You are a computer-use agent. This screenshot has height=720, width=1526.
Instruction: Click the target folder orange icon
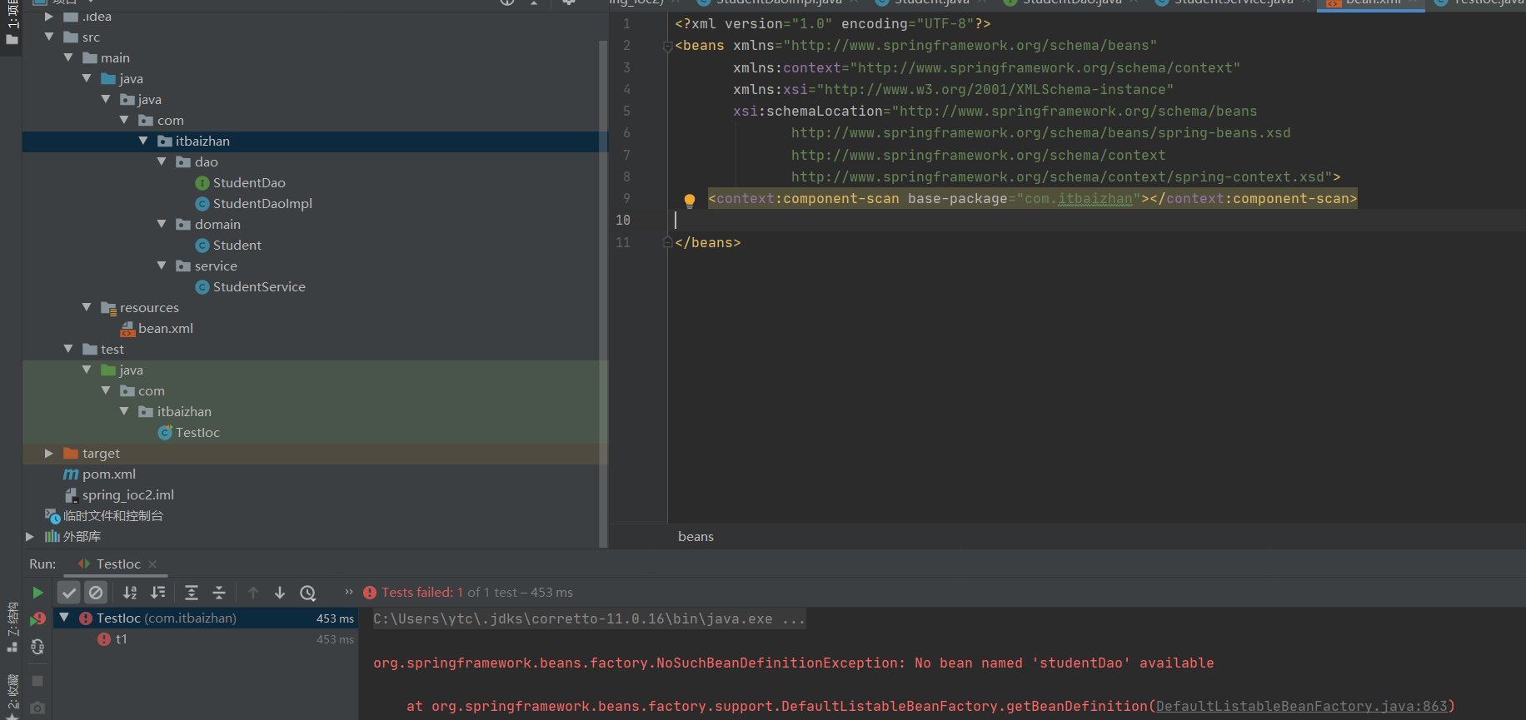(71, 453)
